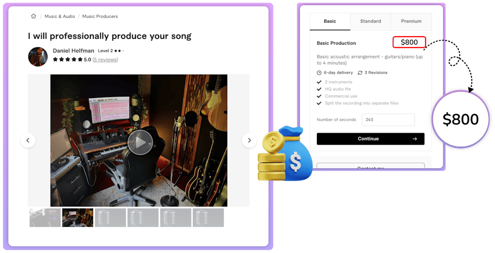The image size is (495, 253).
Task: Click the Commercial use checkmark
Action: [x=319, y=96]
